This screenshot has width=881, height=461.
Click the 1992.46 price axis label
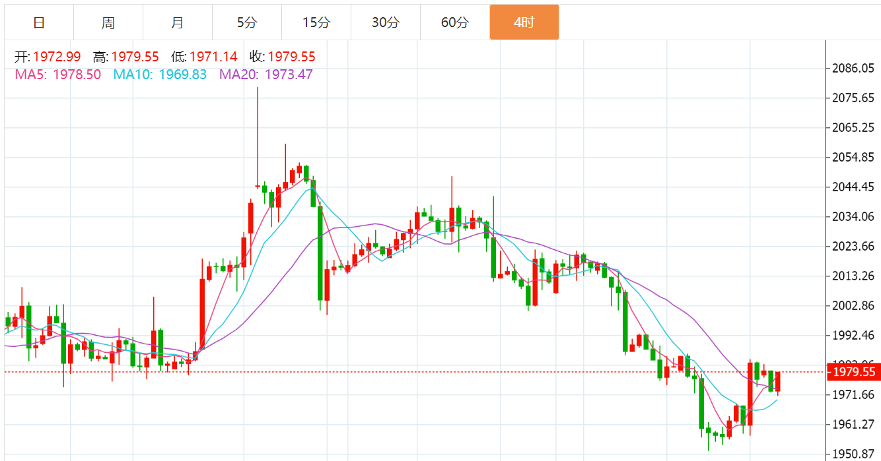[854, 336]
